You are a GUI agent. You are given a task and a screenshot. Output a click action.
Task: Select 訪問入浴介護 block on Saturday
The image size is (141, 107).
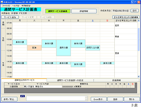pos(93,48)
